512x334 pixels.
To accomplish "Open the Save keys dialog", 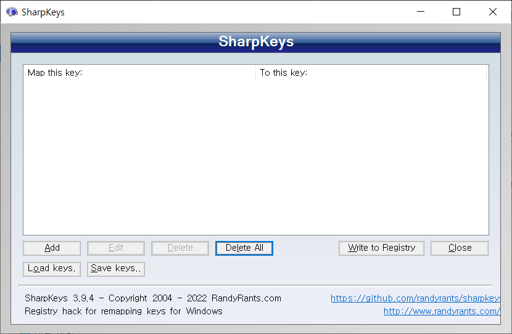I will [115, 269].
